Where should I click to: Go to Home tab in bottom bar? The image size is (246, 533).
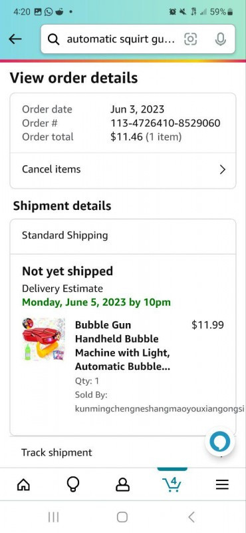click(23, 484)
